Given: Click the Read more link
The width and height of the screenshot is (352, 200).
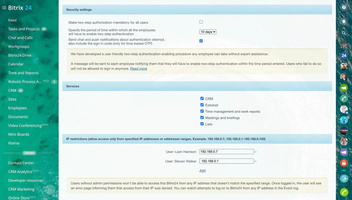Looking at the screenshot, I should [138, 69].
